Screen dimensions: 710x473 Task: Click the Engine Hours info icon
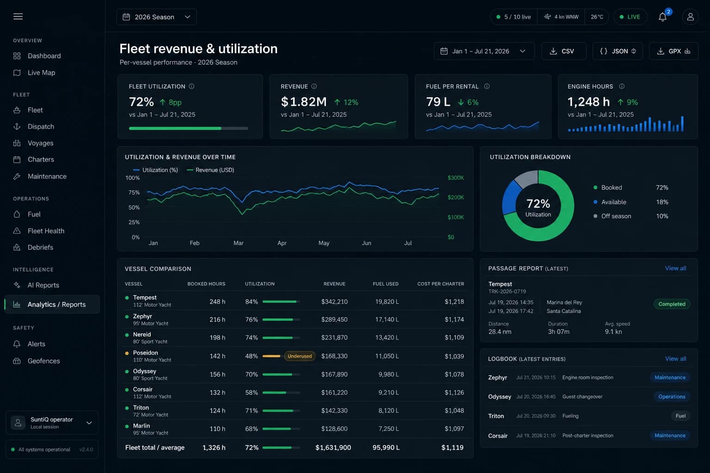coord(622,86)
